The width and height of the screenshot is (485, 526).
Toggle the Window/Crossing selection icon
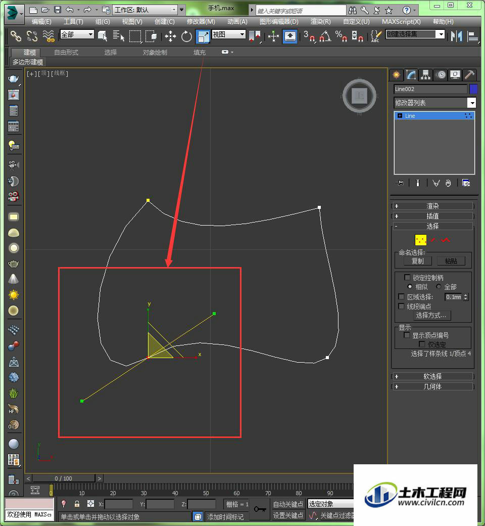click(151, 36)
